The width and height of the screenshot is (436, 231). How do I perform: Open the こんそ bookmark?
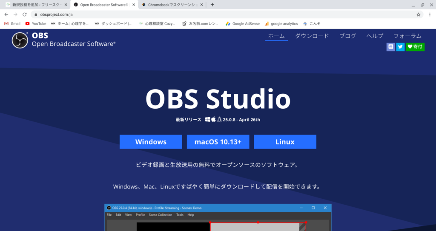point(312,24)
